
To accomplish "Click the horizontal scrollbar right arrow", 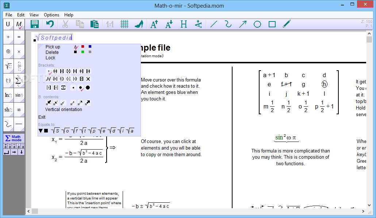I will tap(363, 211).
